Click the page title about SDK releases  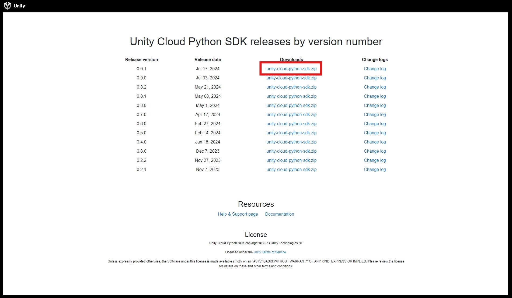pos(256,42)
